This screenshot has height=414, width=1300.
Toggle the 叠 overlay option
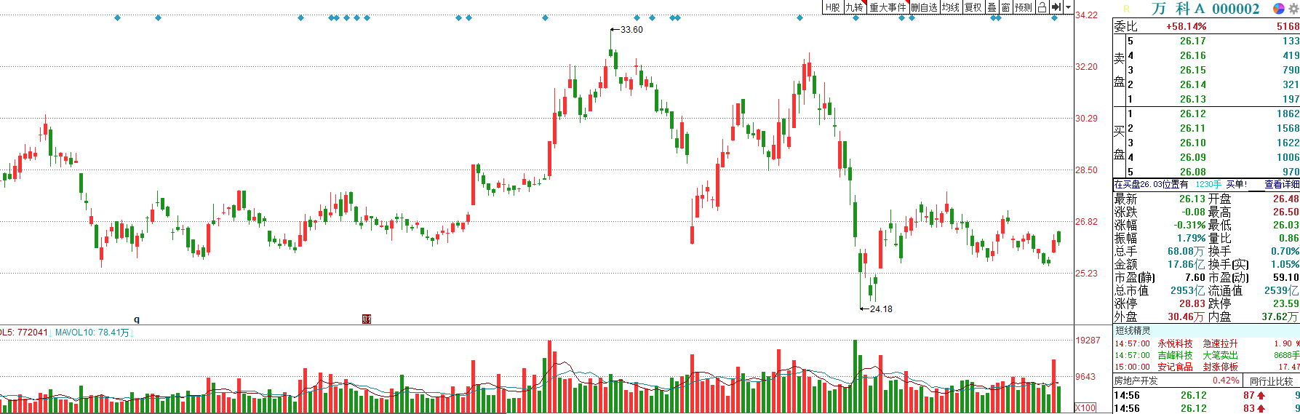(992, 7)
